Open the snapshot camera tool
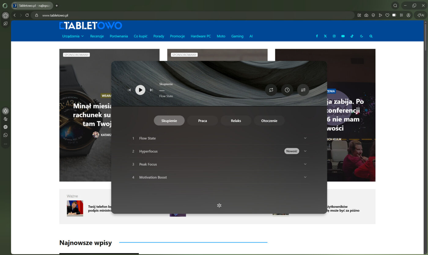This screenshot has height=255, width=428. pyautogui.click(x=366, y=15)
